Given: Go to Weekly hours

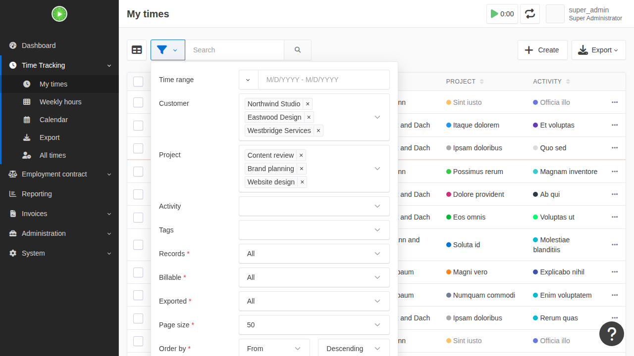Looking at the screenshot, I should click(x=59, y=102).
